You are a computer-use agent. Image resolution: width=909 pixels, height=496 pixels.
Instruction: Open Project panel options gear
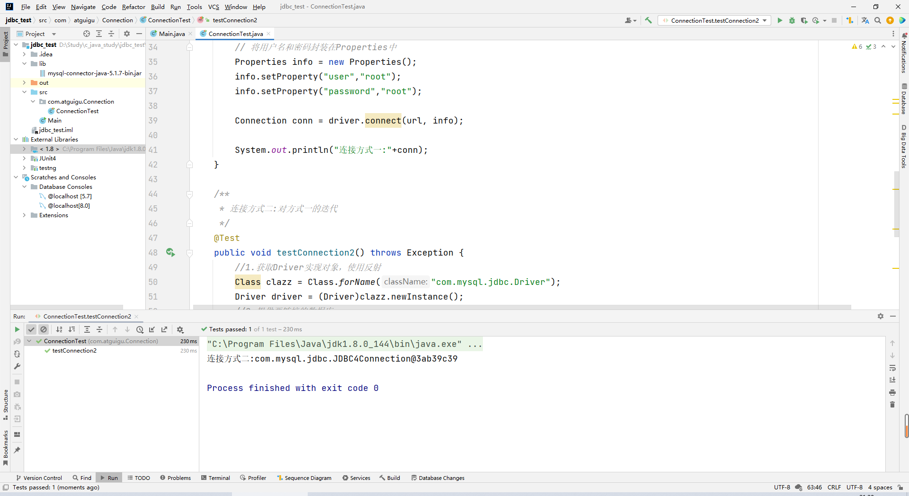tap(127, 34)
